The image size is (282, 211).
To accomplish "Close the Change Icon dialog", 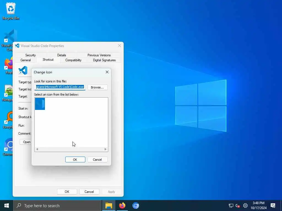I will [x=107, y=72].
